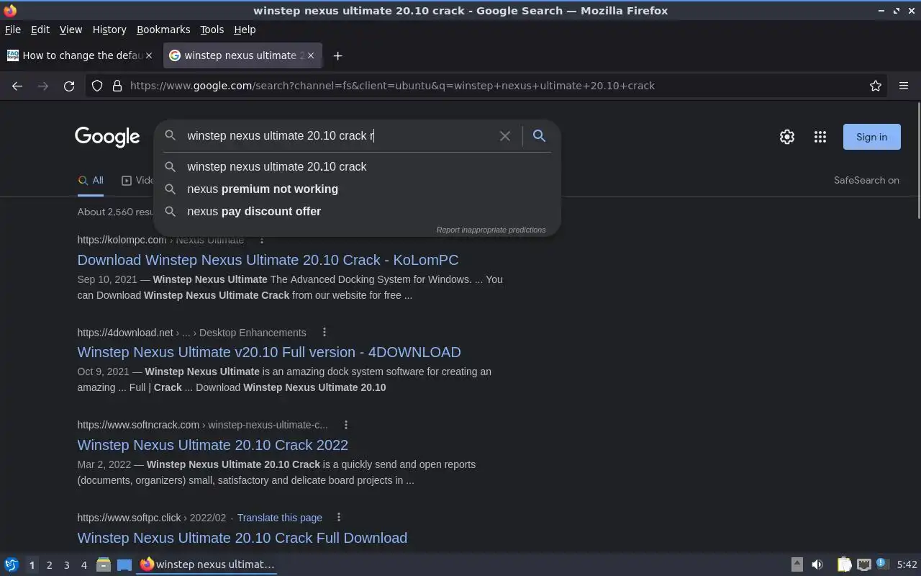The width and height of the screenshot is (921, 576).
Task: Choose suggestion 'nexus pay discount offer'
Action: [x=357, y=211]
